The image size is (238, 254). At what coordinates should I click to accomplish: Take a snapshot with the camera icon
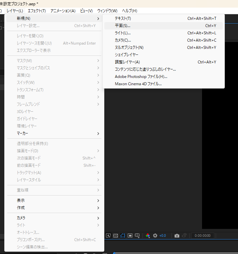tap(177, 236)
